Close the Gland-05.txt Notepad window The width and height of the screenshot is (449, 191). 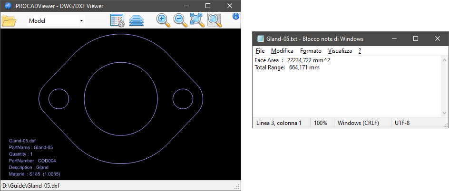coord(437,38)
